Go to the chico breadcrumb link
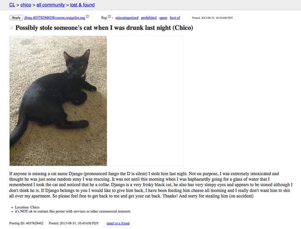Viewport: 301px width, 229px height. pos(26,5)
